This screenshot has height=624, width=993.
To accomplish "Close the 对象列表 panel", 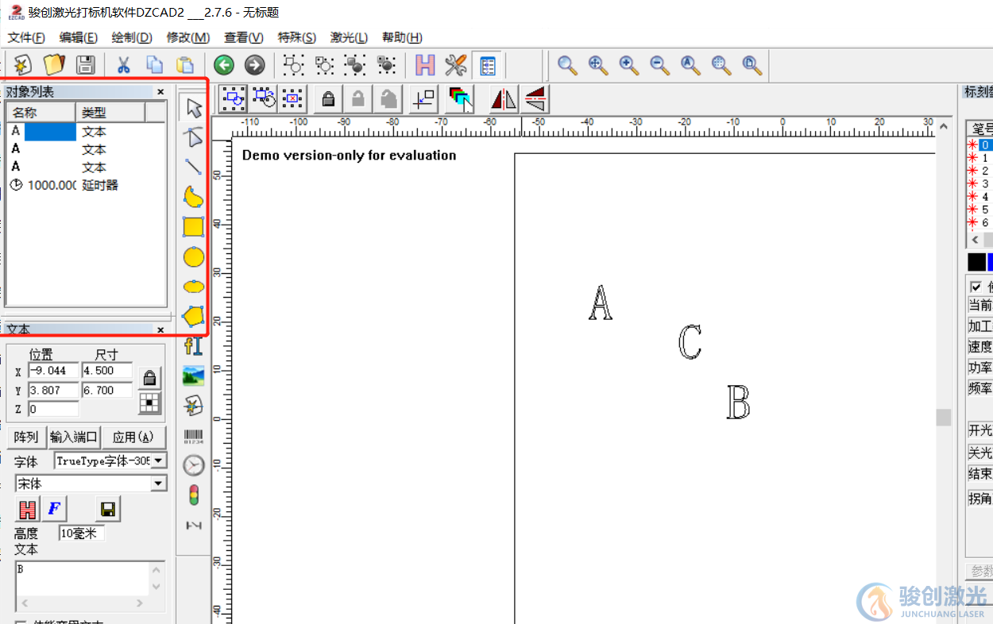I will (x=160, y=92).
